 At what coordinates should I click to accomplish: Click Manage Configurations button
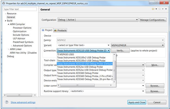(153, 20)
